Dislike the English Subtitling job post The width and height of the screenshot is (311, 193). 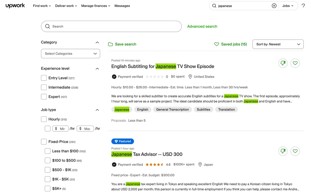click(283, 63)
